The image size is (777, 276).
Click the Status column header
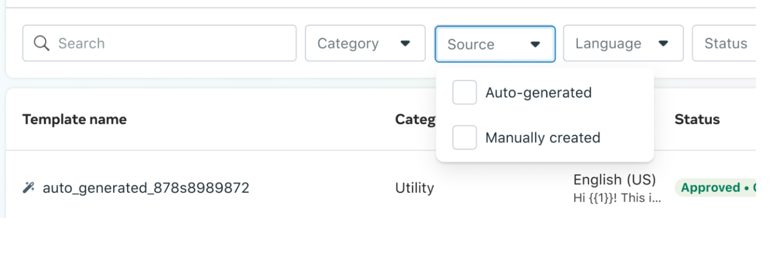[697, 119]
